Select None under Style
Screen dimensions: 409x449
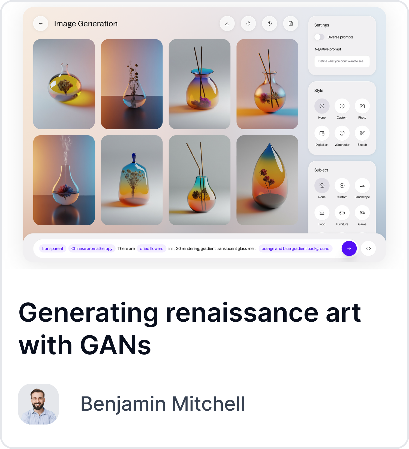click(x=322, y=106)
